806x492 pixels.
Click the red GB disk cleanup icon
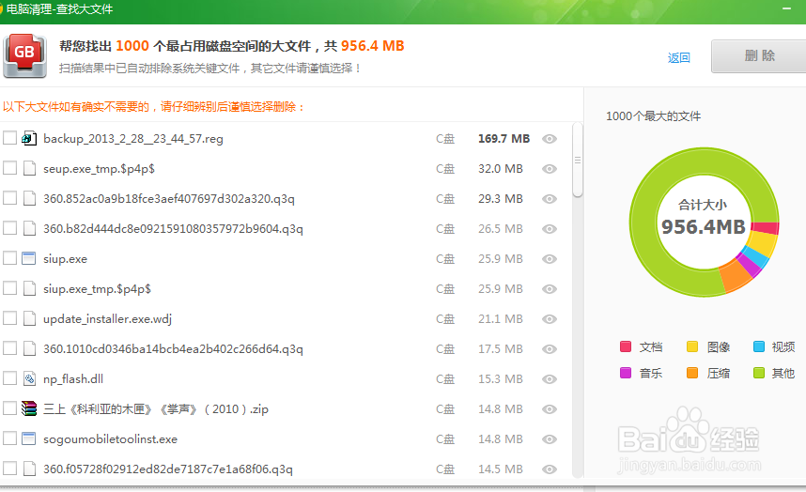(24, 56)
